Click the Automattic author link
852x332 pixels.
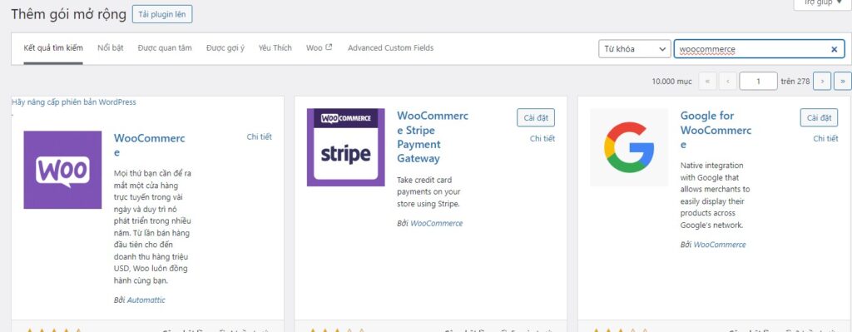point(146,300)
